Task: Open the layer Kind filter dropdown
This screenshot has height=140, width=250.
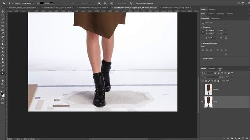Action: (x=207, y=73)
